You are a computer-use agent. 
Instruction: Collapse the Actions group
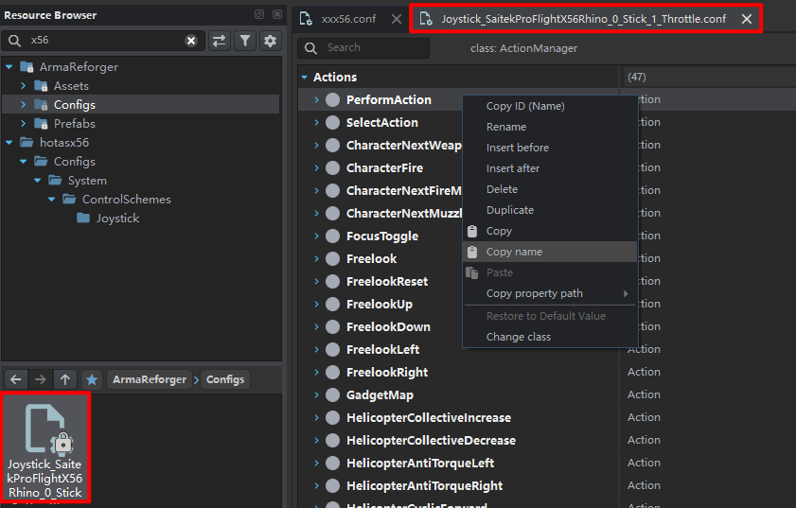[304, 78]
